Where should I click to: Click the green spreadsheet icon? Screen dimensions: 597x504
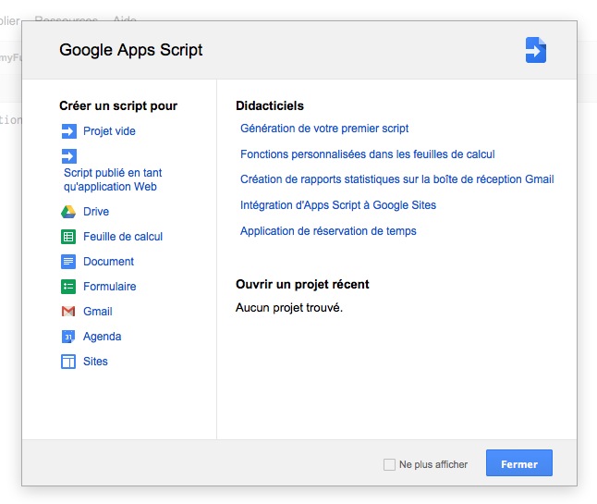[68, 237]
